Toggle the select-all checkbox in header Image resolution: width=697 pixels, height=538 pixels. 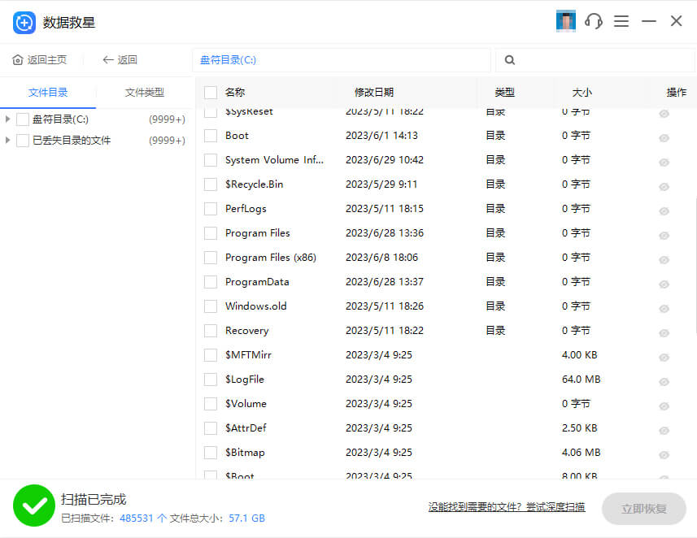coord(211,93)
